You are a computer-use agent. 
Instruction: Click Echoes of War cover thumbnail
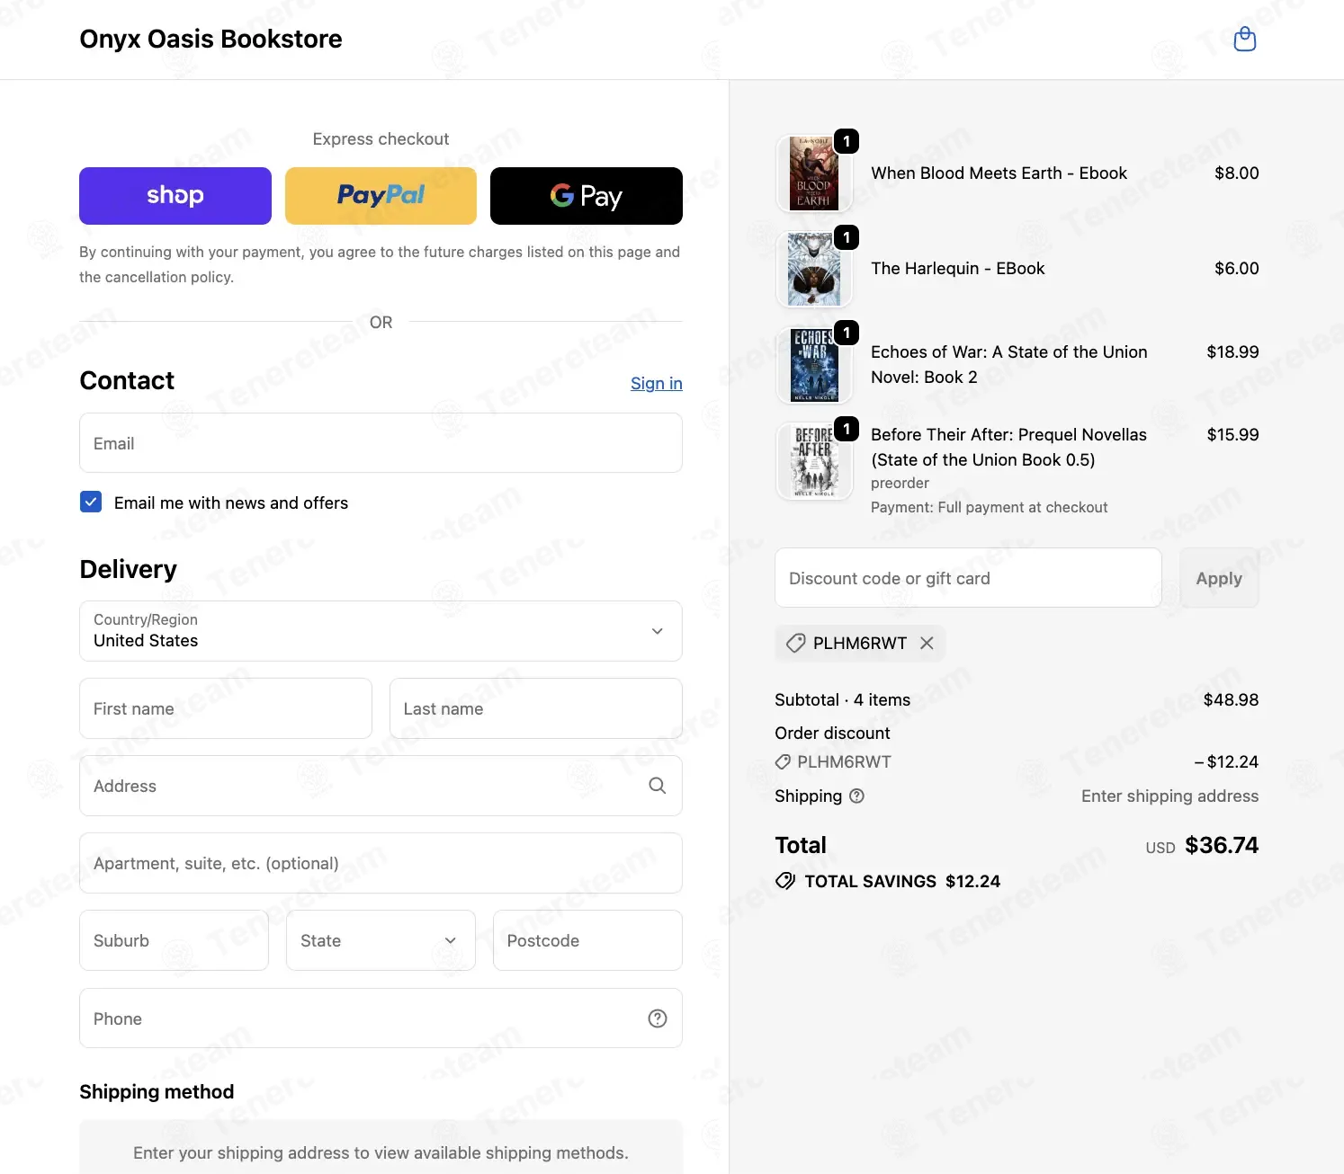click(814, 365)
